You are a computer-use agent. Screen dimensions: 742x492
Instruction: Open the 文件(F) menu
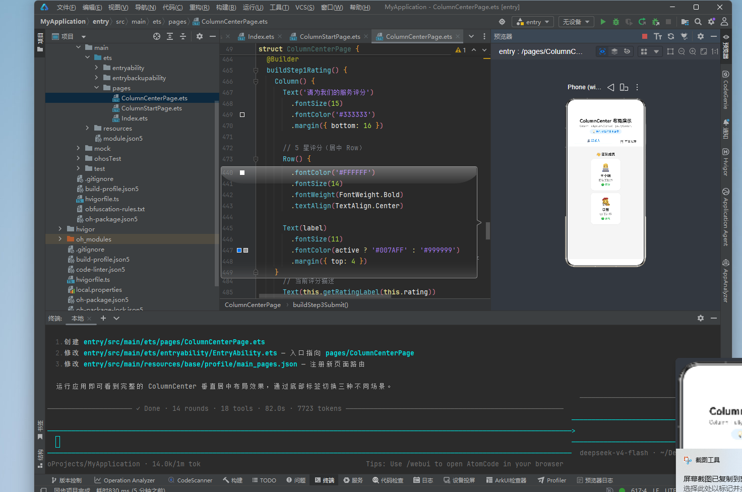coord(66,7)
